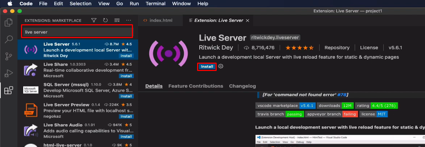Open the Explorer view in activity bar
Viewport: 425px width, 147px height.
pyautogui.click(x=9, y=22)
